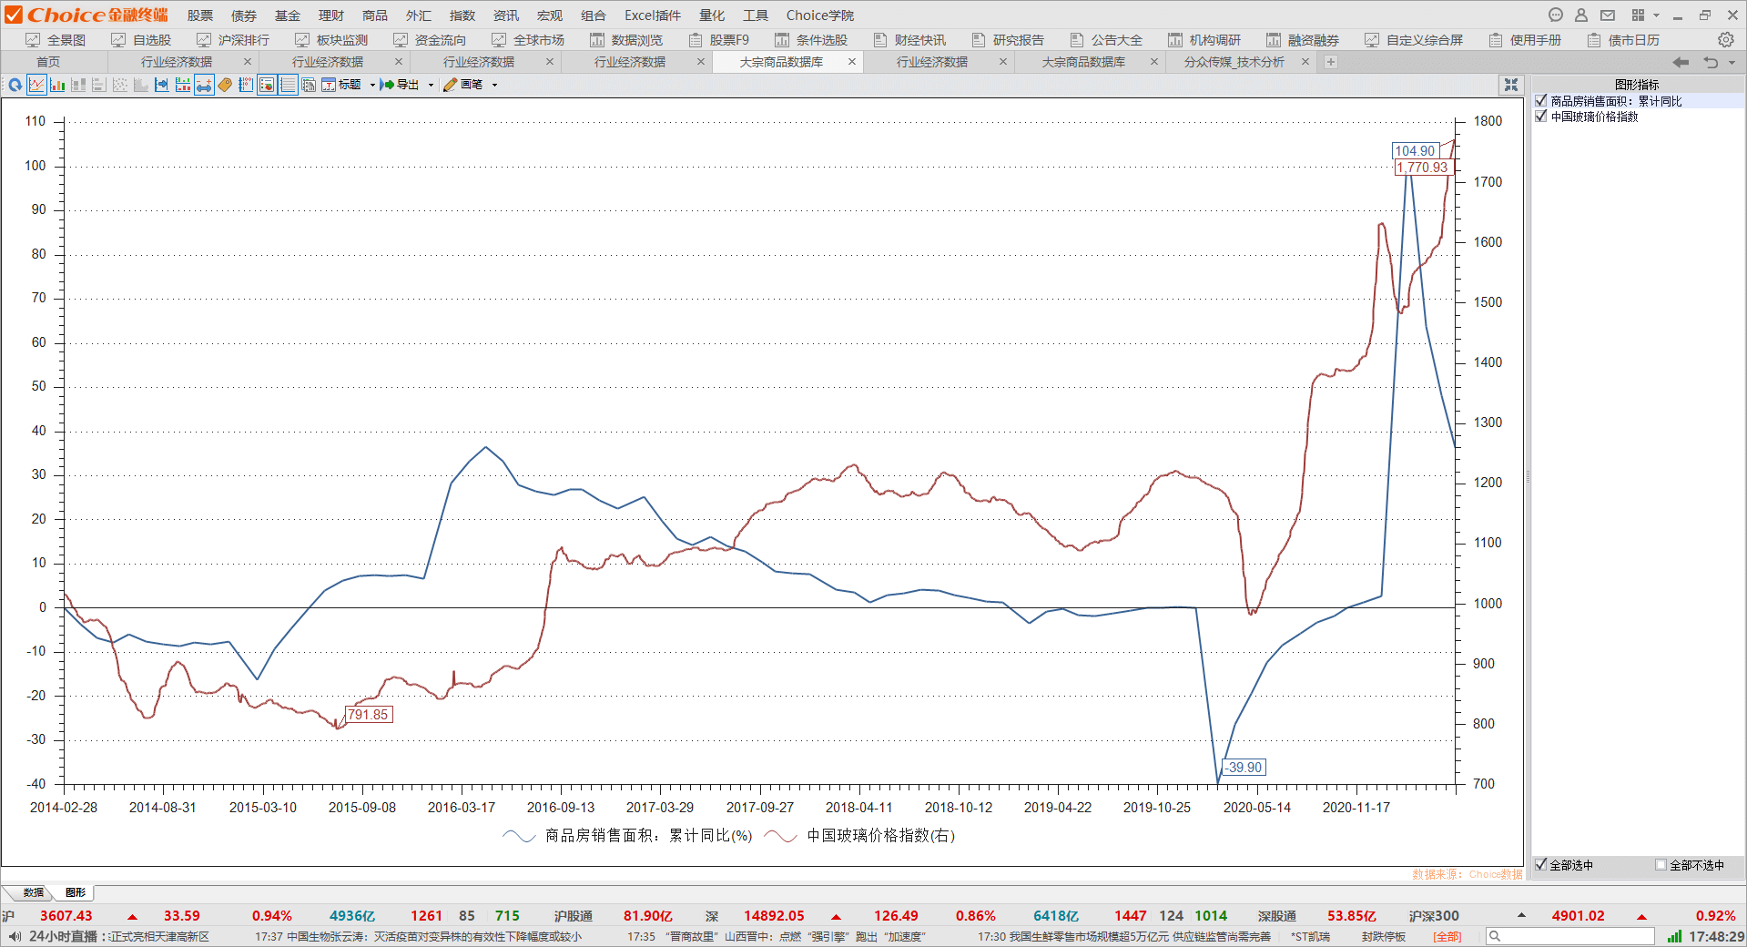Viewport: 1747px width, 947px height.
Task: Open 板块监测 shortcut
Action: click(x=331, y=40)
